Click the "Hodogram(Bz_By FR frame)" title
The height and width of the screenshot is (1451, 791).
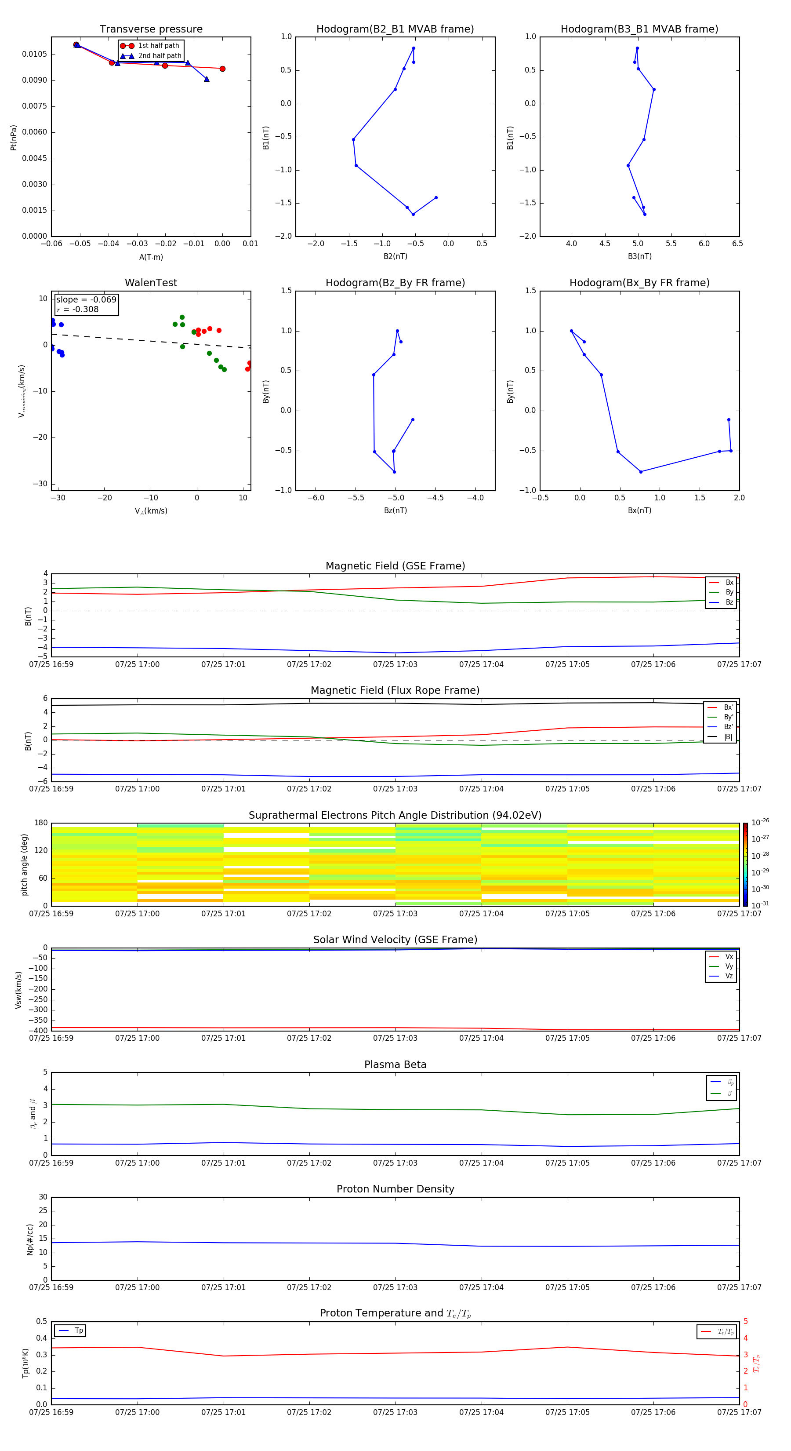point(395,283)
